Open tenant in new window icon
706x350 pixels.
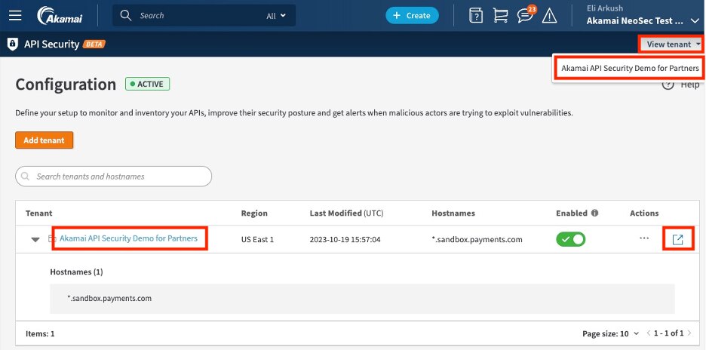tap(677, 239)
